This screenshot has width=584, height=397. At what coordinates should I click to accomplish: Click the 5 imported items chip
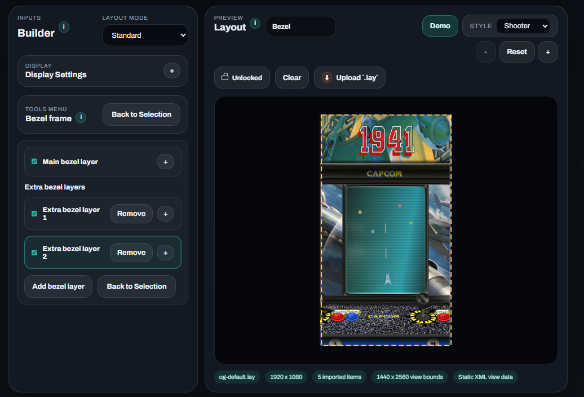point(339,377)
